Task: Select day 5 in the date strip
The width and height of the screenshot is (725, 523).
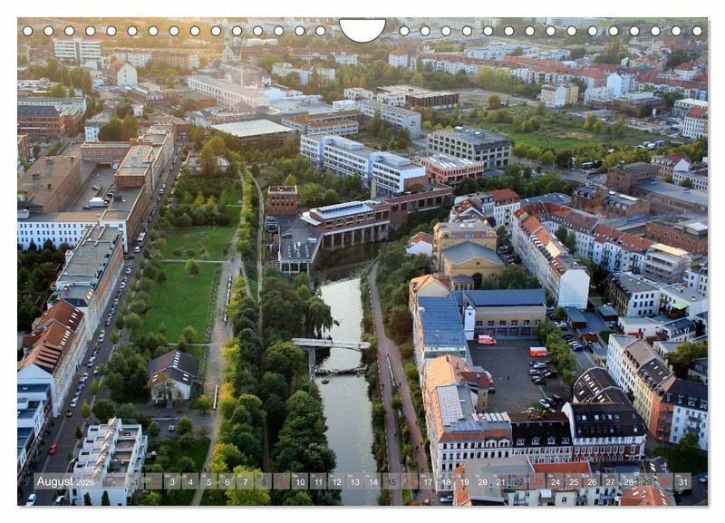Action: click(x=208, y=482)
